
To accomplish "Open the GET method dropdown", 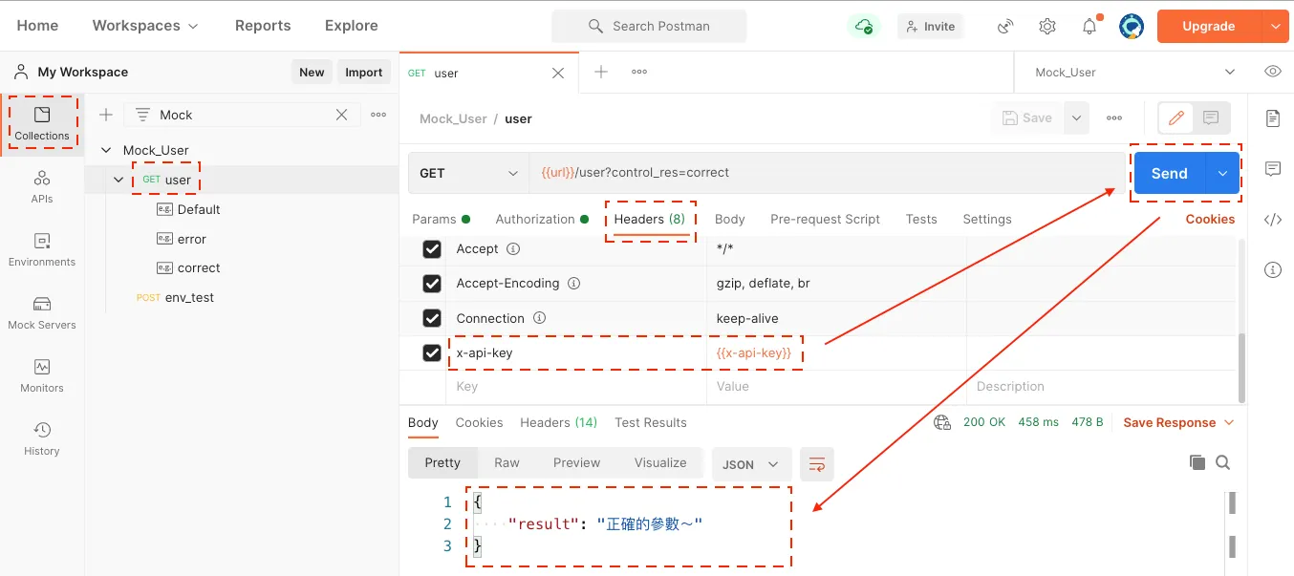I will click(x=468, y=173).
